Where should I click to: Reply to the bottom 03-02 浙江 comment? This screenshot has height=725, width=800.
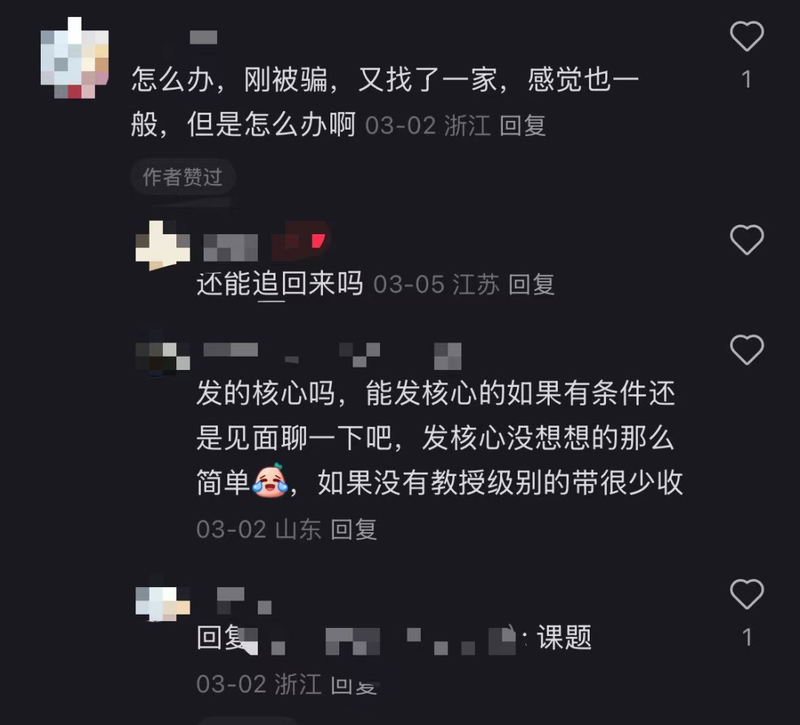(353, 685)
